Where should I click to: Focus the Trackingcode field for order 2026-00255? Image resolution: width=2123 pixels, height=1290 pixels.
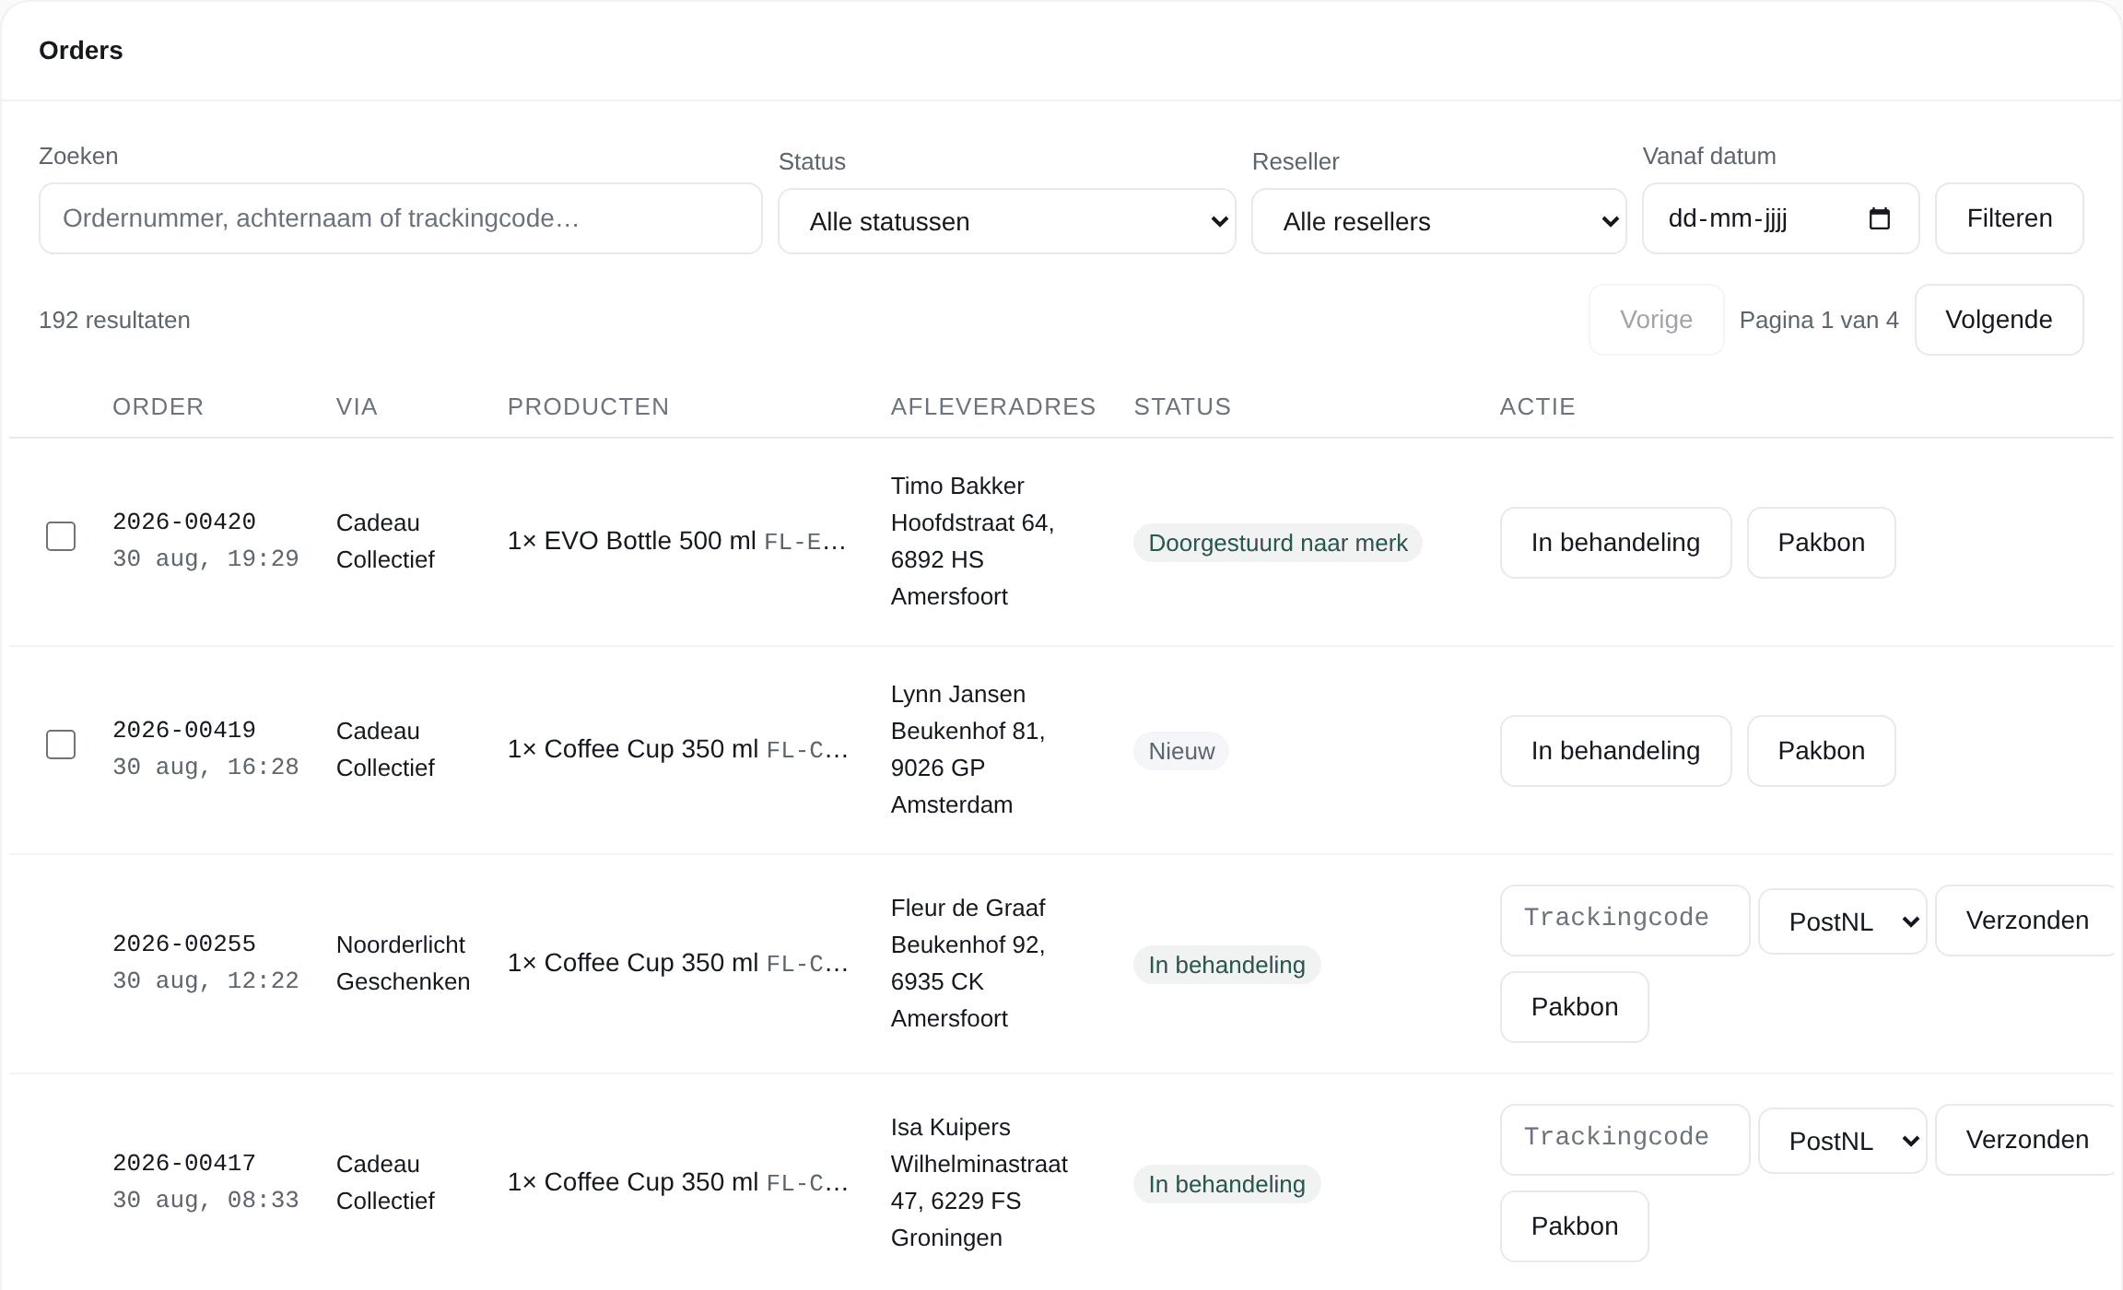[x=1625, y=921]
